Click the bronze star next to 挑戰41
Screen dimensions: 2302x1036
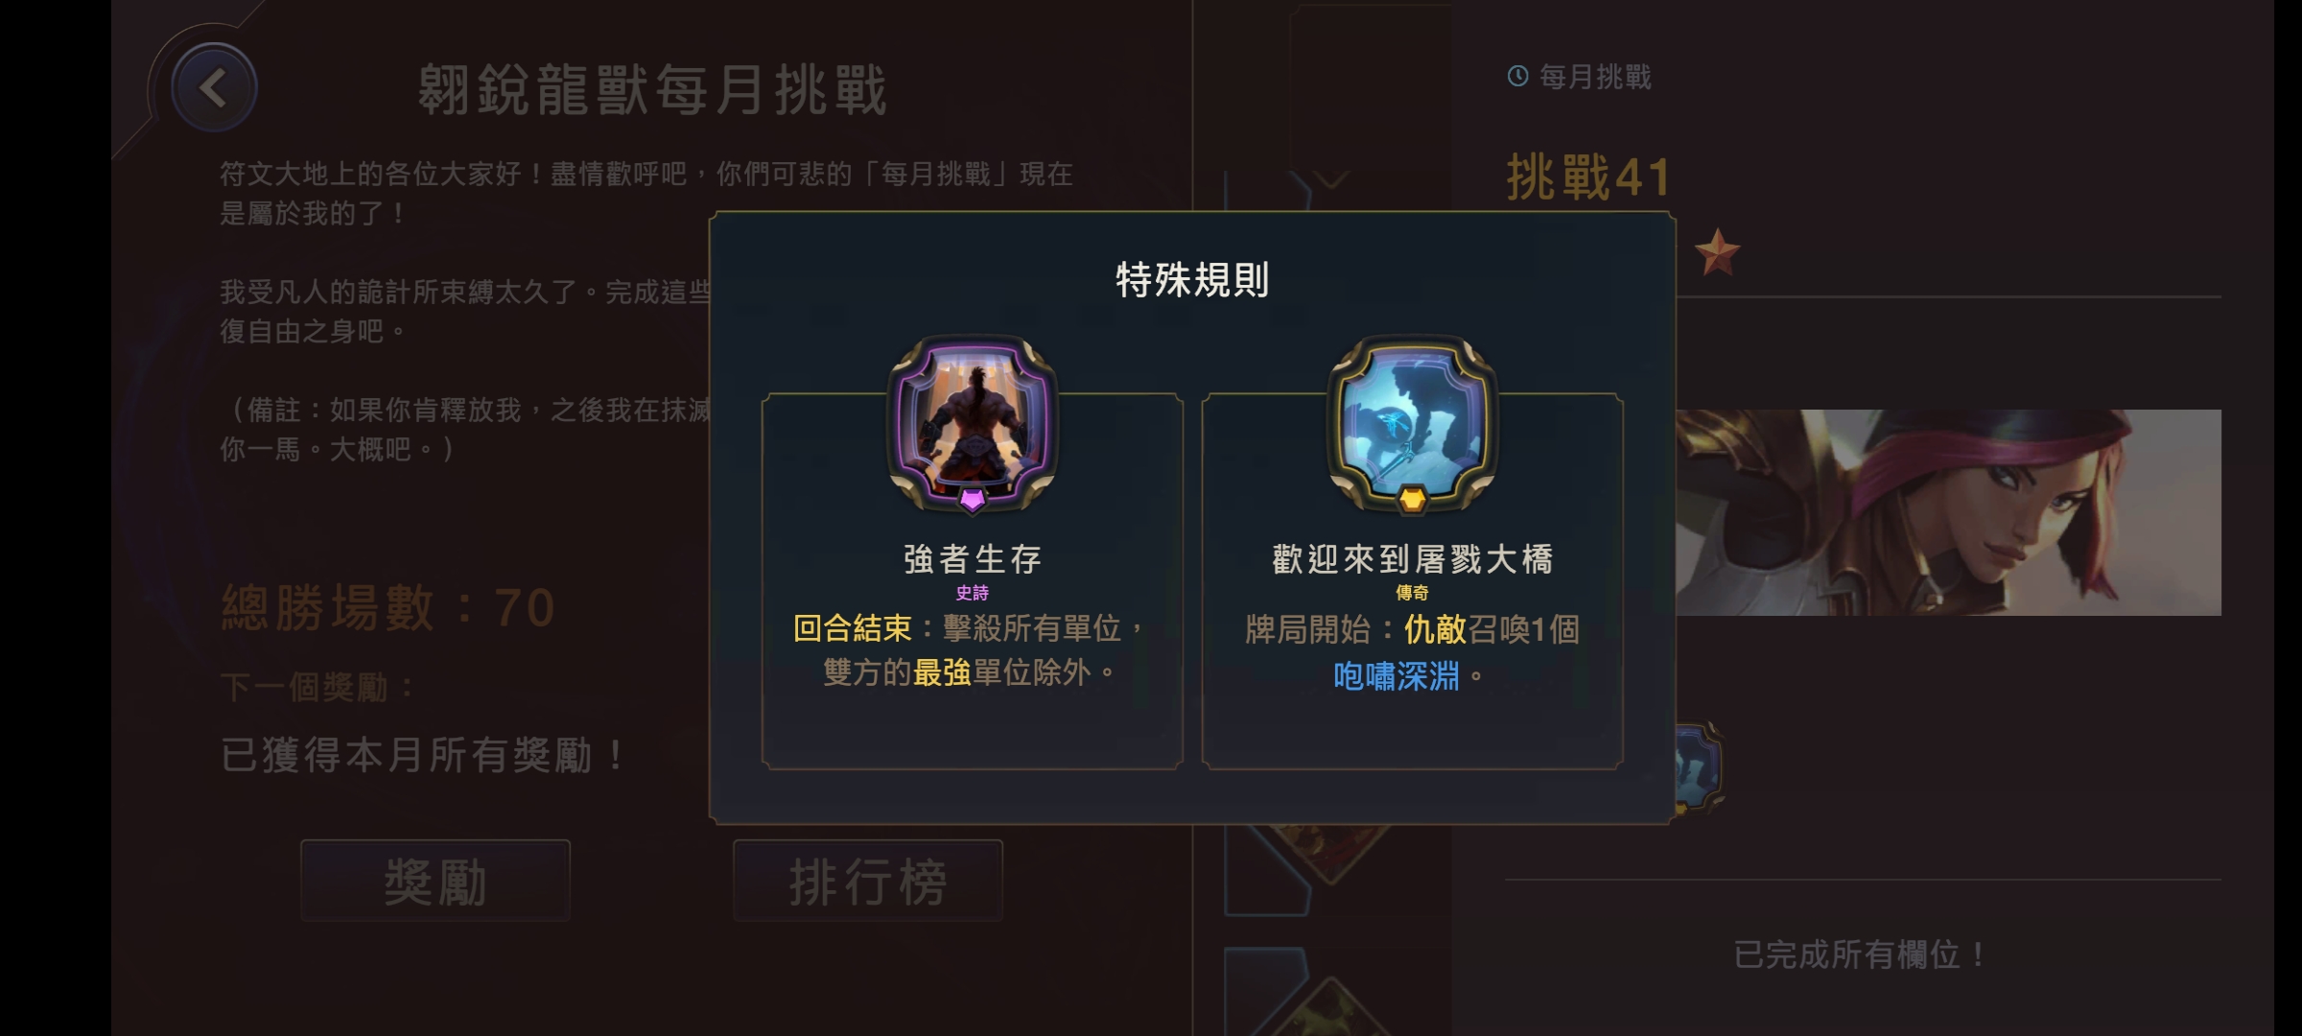(x=1716, y=252)
